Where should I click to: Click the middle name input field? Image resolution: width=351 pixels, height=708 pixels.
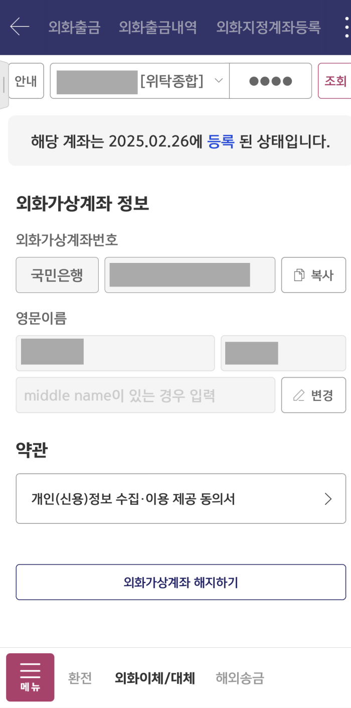[145, 395]
